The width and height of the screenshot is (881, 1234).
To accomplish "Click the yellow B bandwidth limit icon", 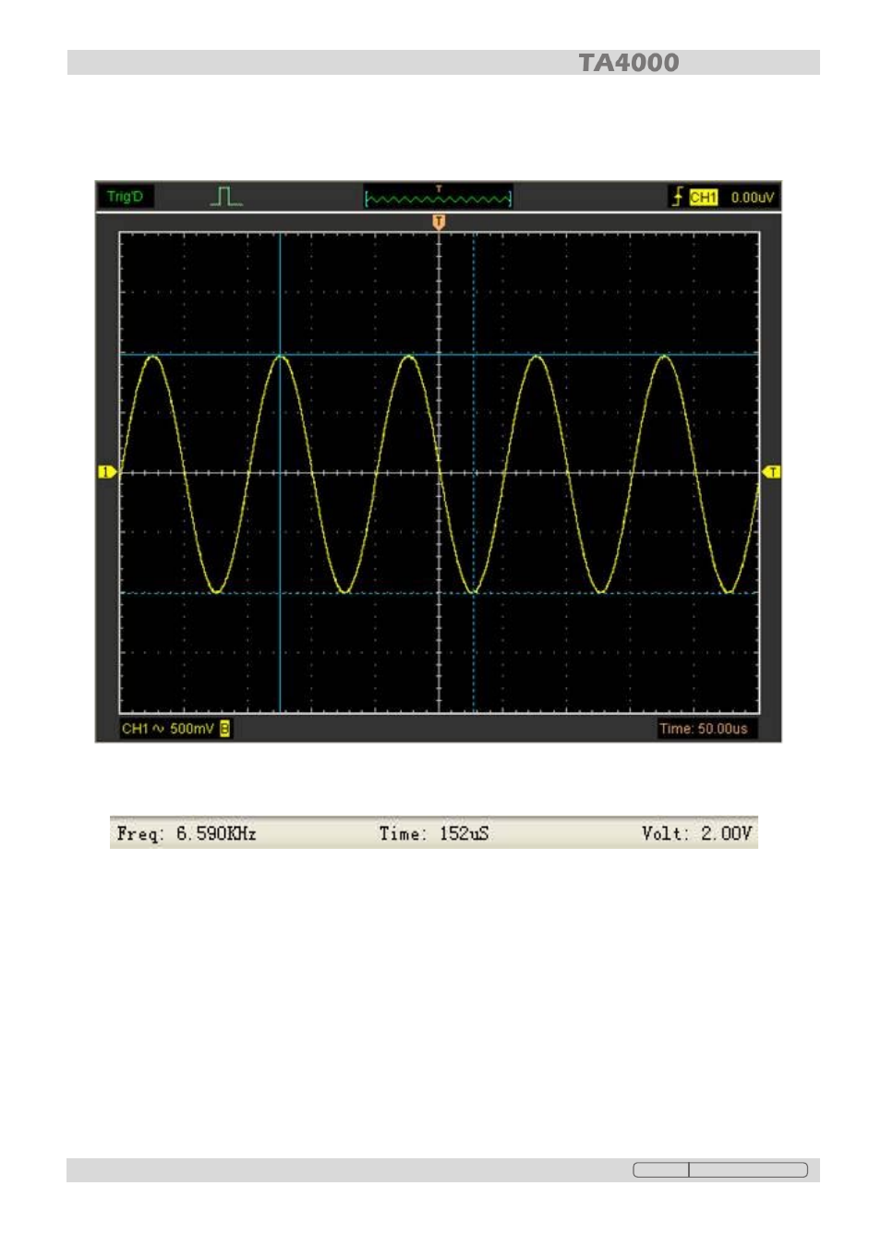I will pos(224,729).
